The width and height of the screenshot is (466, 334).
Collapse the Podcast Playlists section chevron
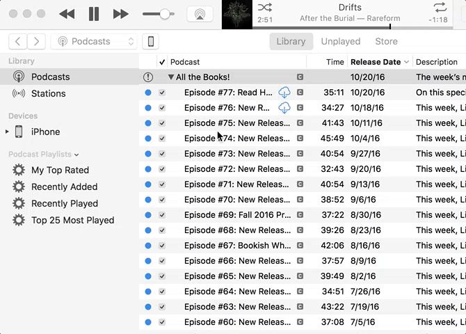coord(77,154)
